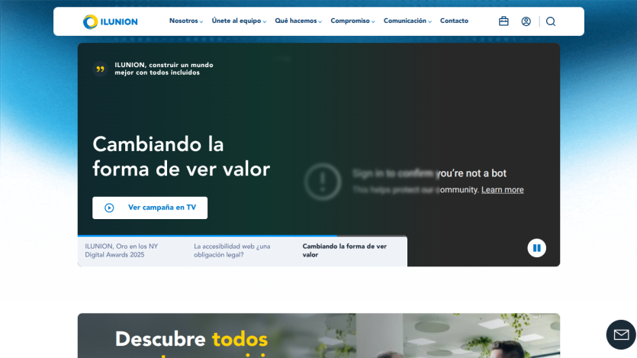Click Ver campaña en TV button
The height and width of the screenshot is (358, 637).
click(150, 208)
